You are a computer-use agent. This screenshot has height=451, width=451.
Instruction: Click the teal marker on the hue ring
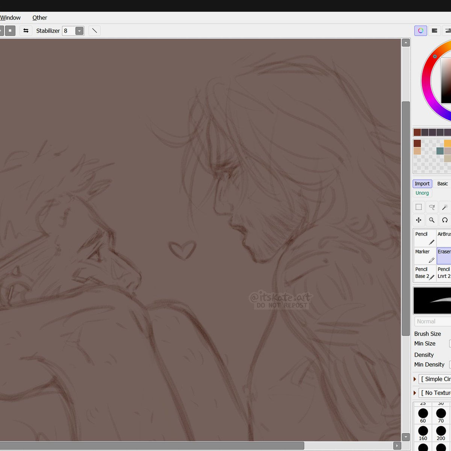click(435, 56)
